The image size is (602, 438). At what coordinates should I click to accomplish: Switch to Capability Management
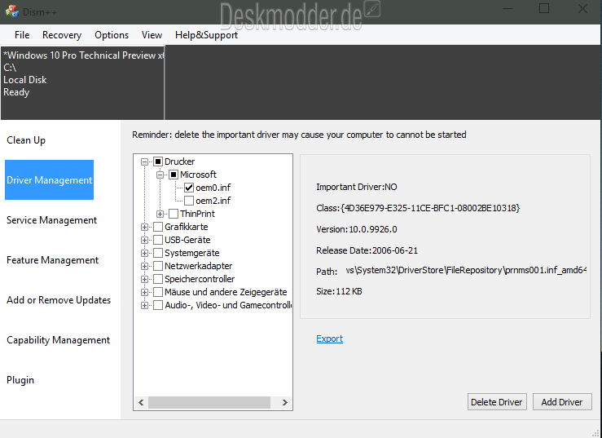[x=59, y=340]
